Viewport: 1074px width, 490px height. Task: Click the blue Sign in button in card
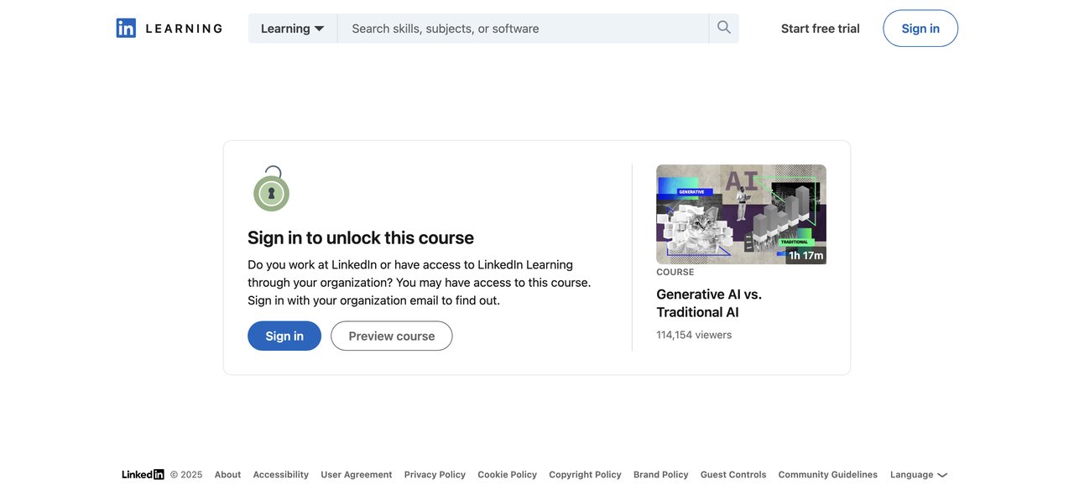pyautogui.click(x=284, y=336)
